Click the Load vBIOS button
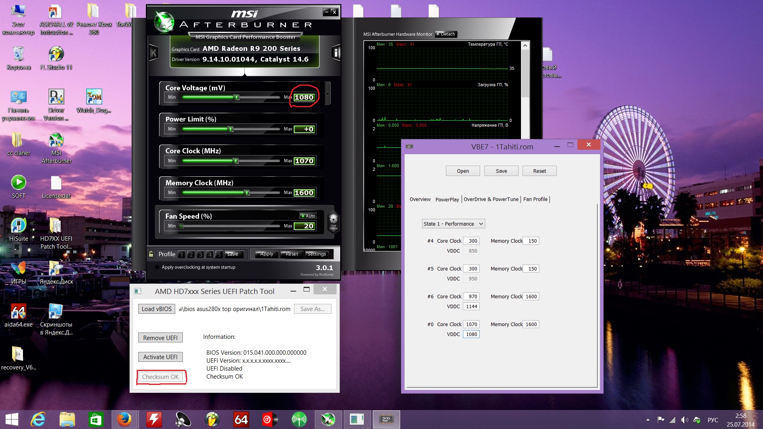This screenshot has height=429, width=763. pos(157,309)
